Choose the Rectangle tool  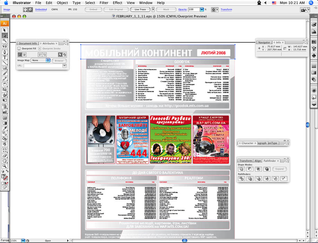tap(5, 68)
